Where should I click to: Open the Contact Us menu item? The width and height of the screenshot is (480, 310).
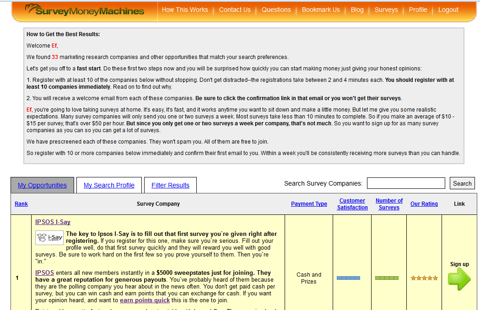click(x=235, y=10)
